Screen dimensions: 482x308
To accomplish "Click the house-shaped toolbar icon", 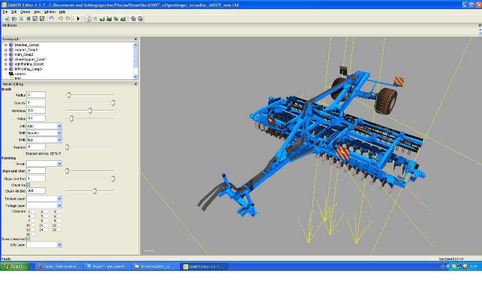I will point(88,19).
